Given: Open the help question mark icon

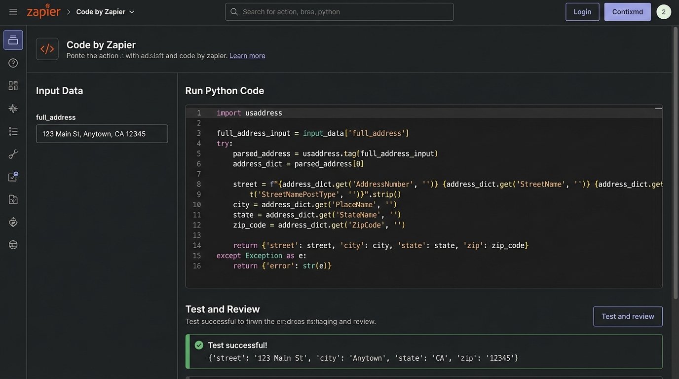Looking at the screenshot, I should 13,62.
